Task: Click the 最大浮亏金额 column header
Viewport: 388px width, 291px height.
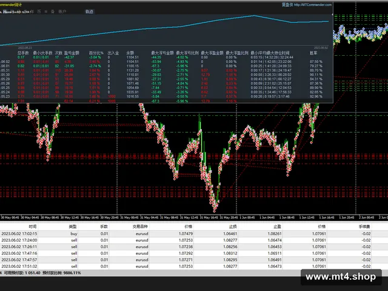Action: [162, 53]
